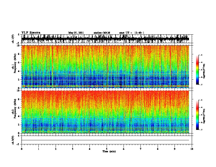Viewport: 216px width, 167px height.
Task: Click the "station=MAM" label
Action: click(102, 33)
